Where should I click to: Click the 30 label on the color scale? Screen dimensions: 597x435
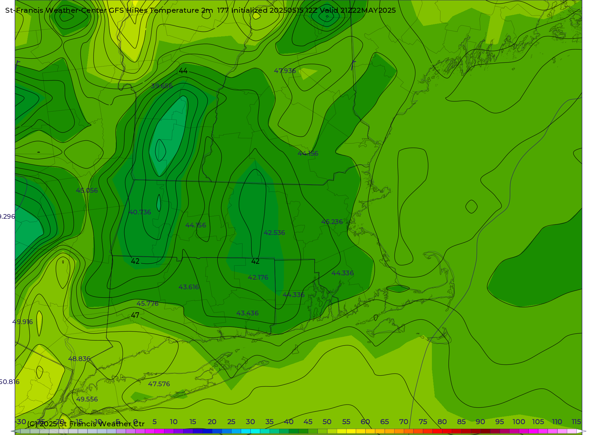250,422
